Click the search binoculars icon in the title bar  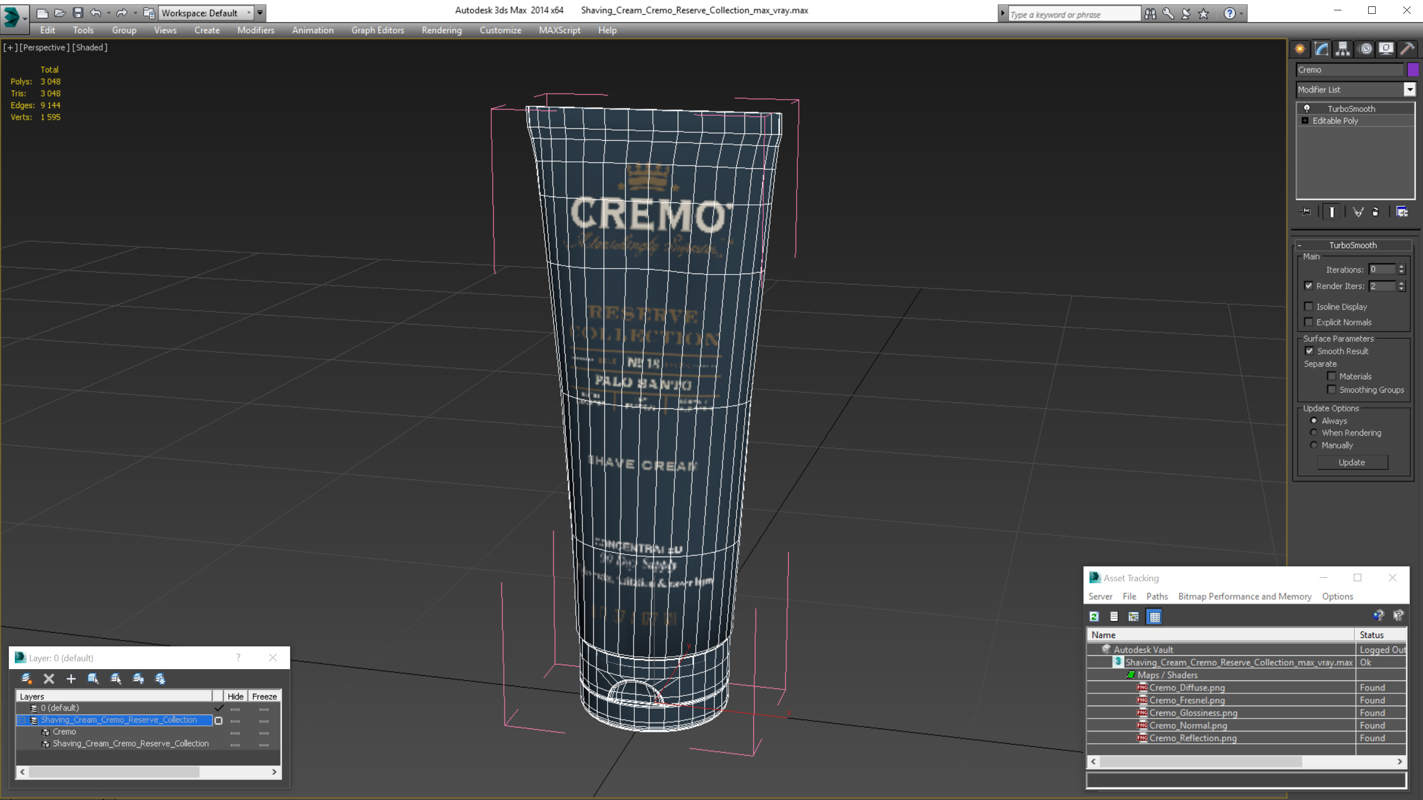pos(1151,14)
